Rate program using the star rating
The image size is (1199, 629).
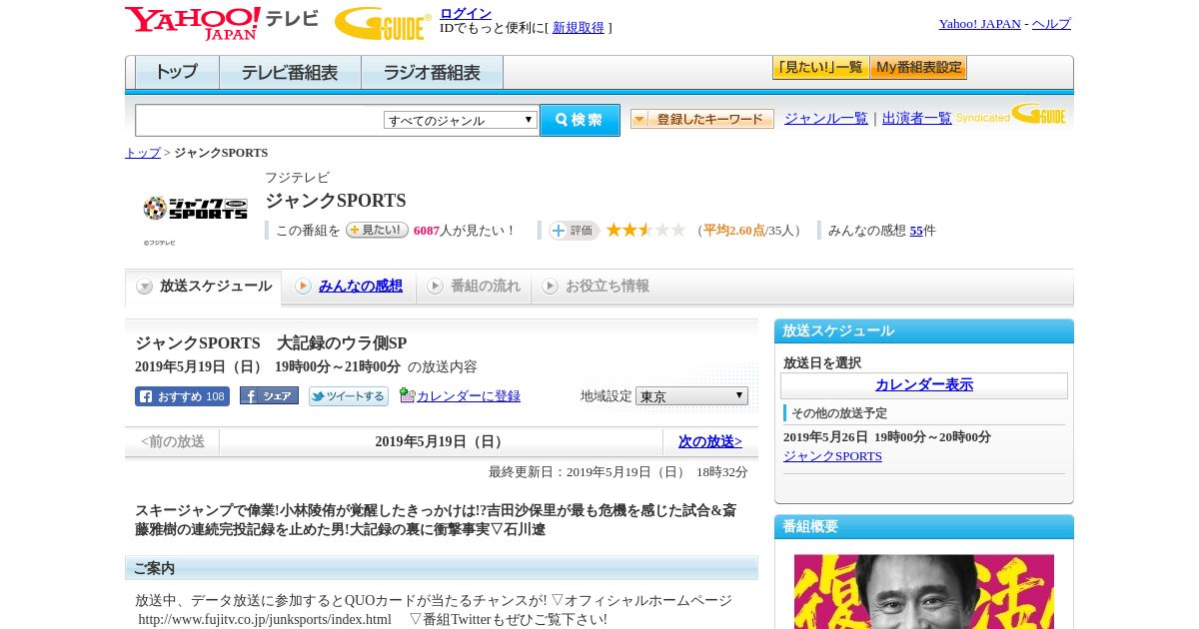click(645, 230)
